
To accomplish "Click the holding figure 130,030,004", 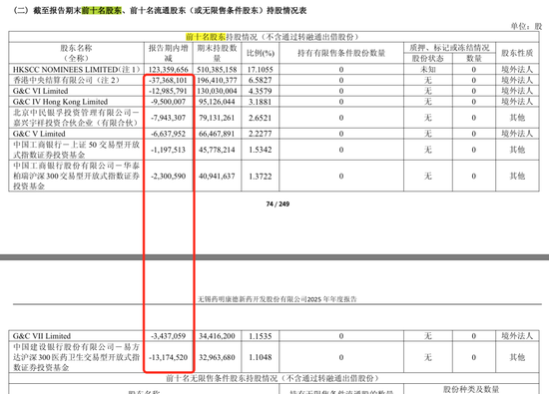I will coord(217,91).
